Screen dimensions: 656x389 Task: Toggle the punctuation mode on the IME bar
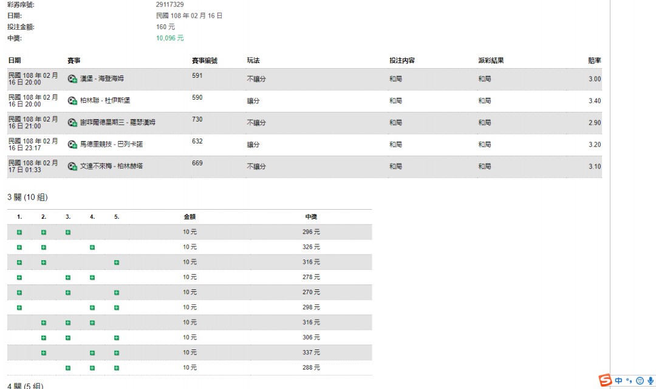(629, 380)
